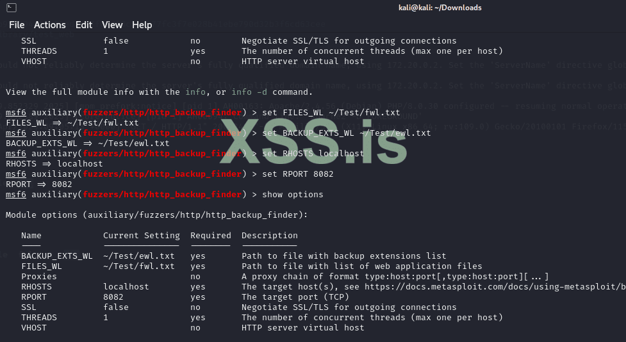Open the View menu
Image resolution: width=626 pixels, height=342 pixels.
(x=112, y=25)
